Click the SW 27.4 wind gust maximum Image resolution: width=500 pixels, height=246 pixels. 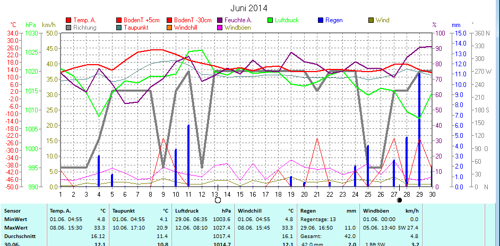[x=409, y=228]
